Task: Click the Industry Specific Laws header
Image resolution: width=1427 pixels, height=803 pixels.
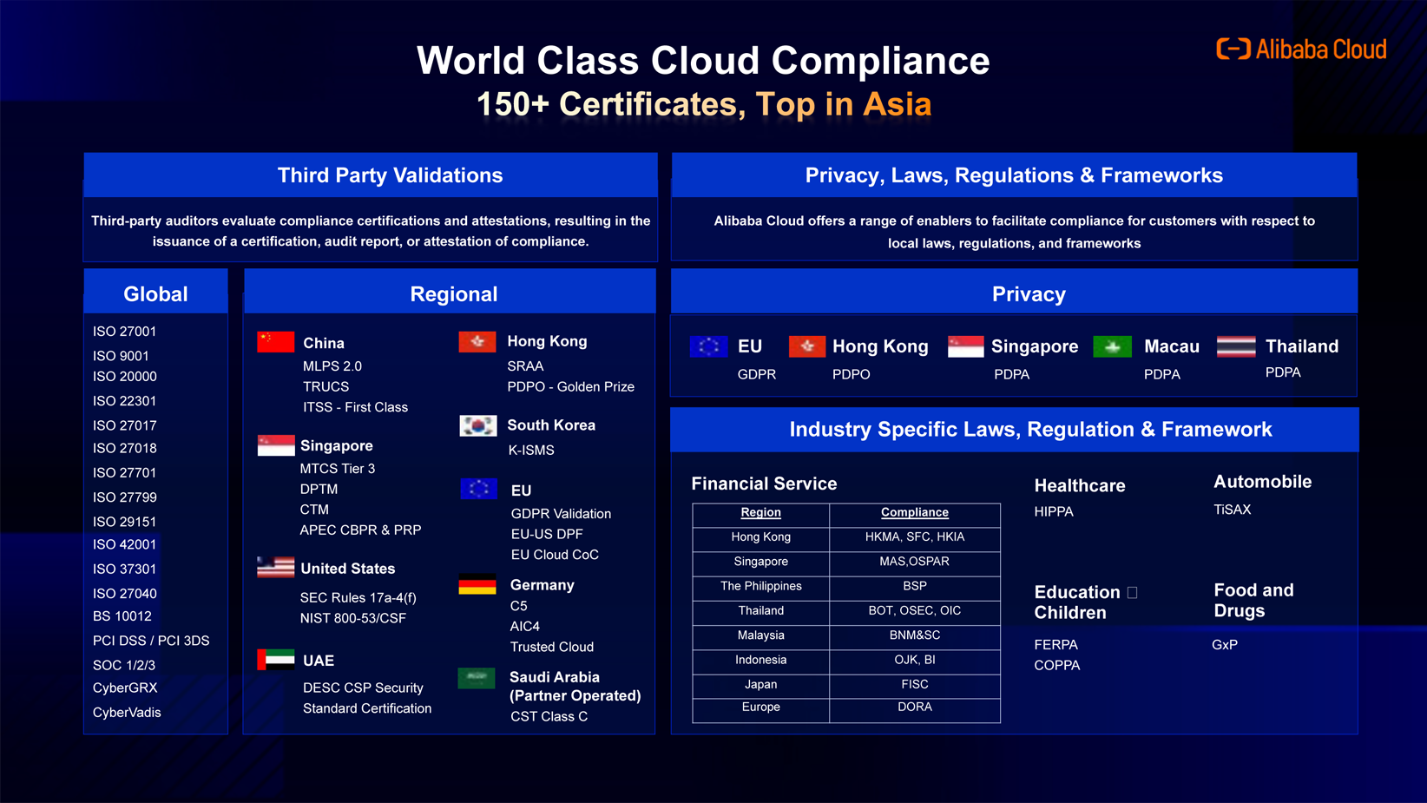Action: [1029, 429]
